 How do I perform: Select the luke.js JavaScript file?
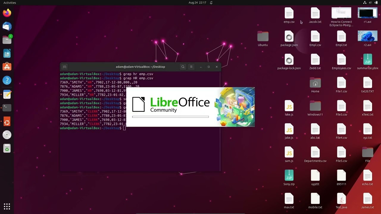pos(289,108)
